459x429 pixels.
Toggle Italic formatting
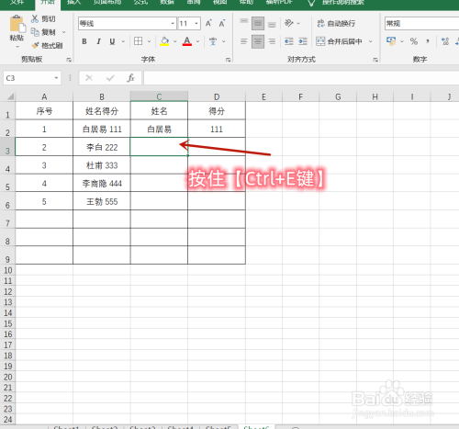coord(98,41)
